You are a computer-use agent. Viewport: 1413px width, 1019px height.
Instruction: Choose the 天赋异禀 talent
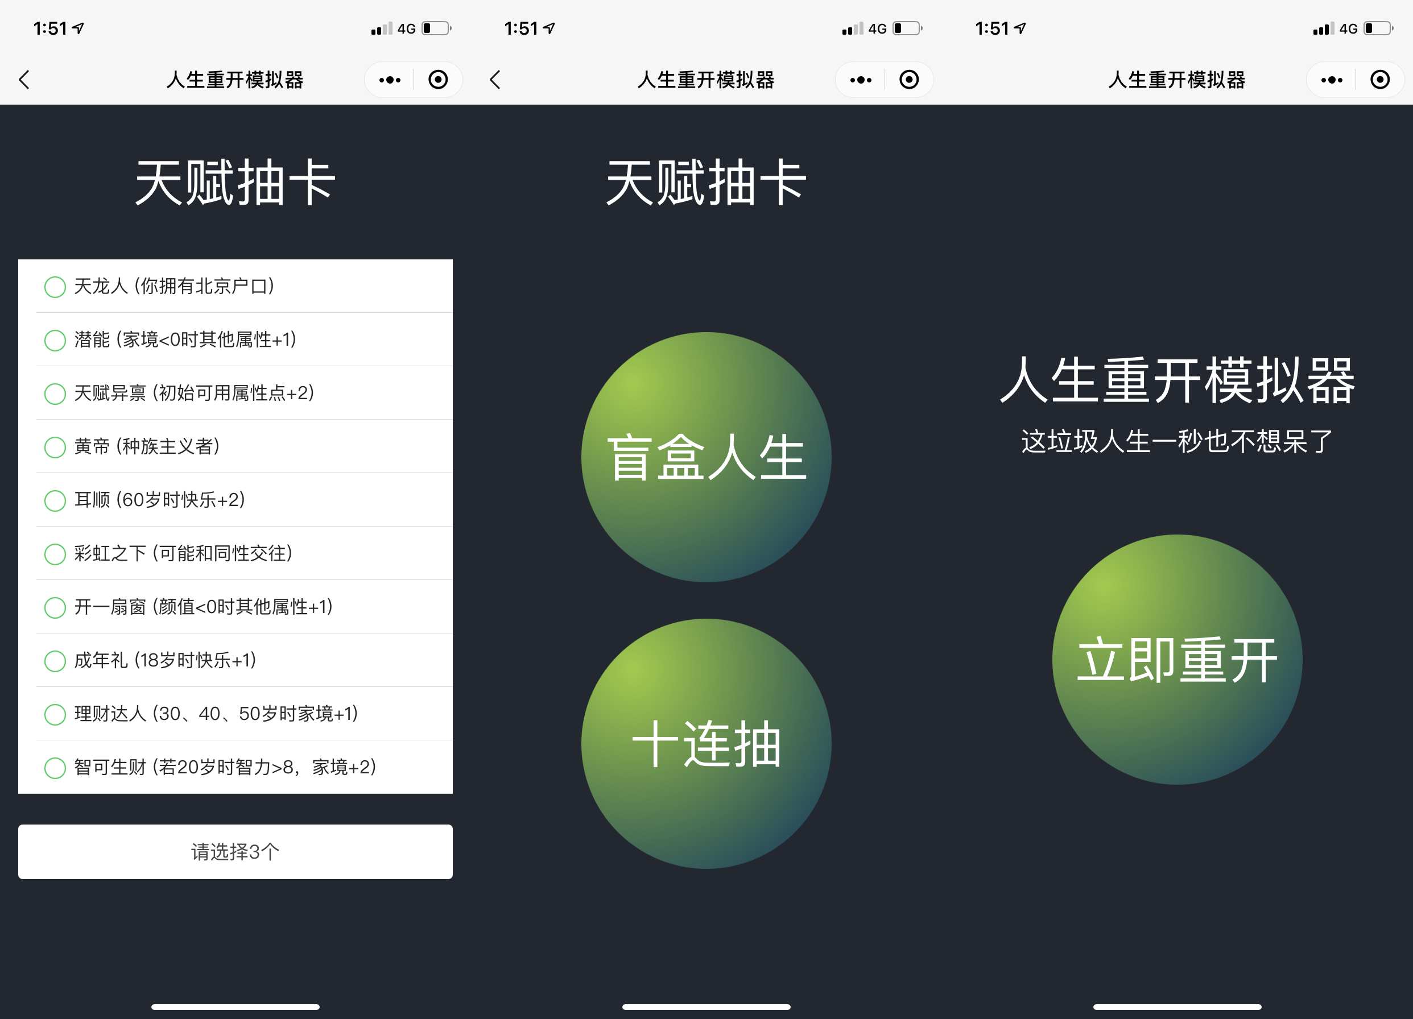click(55, 393)
